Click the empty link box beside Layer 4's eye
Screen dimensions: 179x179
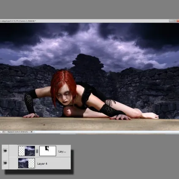pyautogui.click(x=13, y=163)
